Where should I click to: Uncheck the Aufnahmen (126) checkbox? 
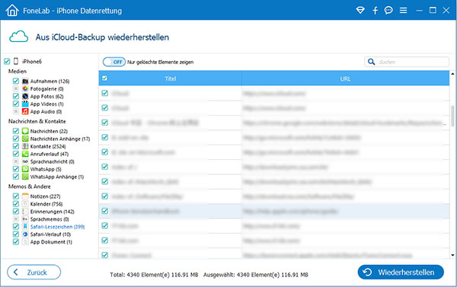tap(16, 81)
